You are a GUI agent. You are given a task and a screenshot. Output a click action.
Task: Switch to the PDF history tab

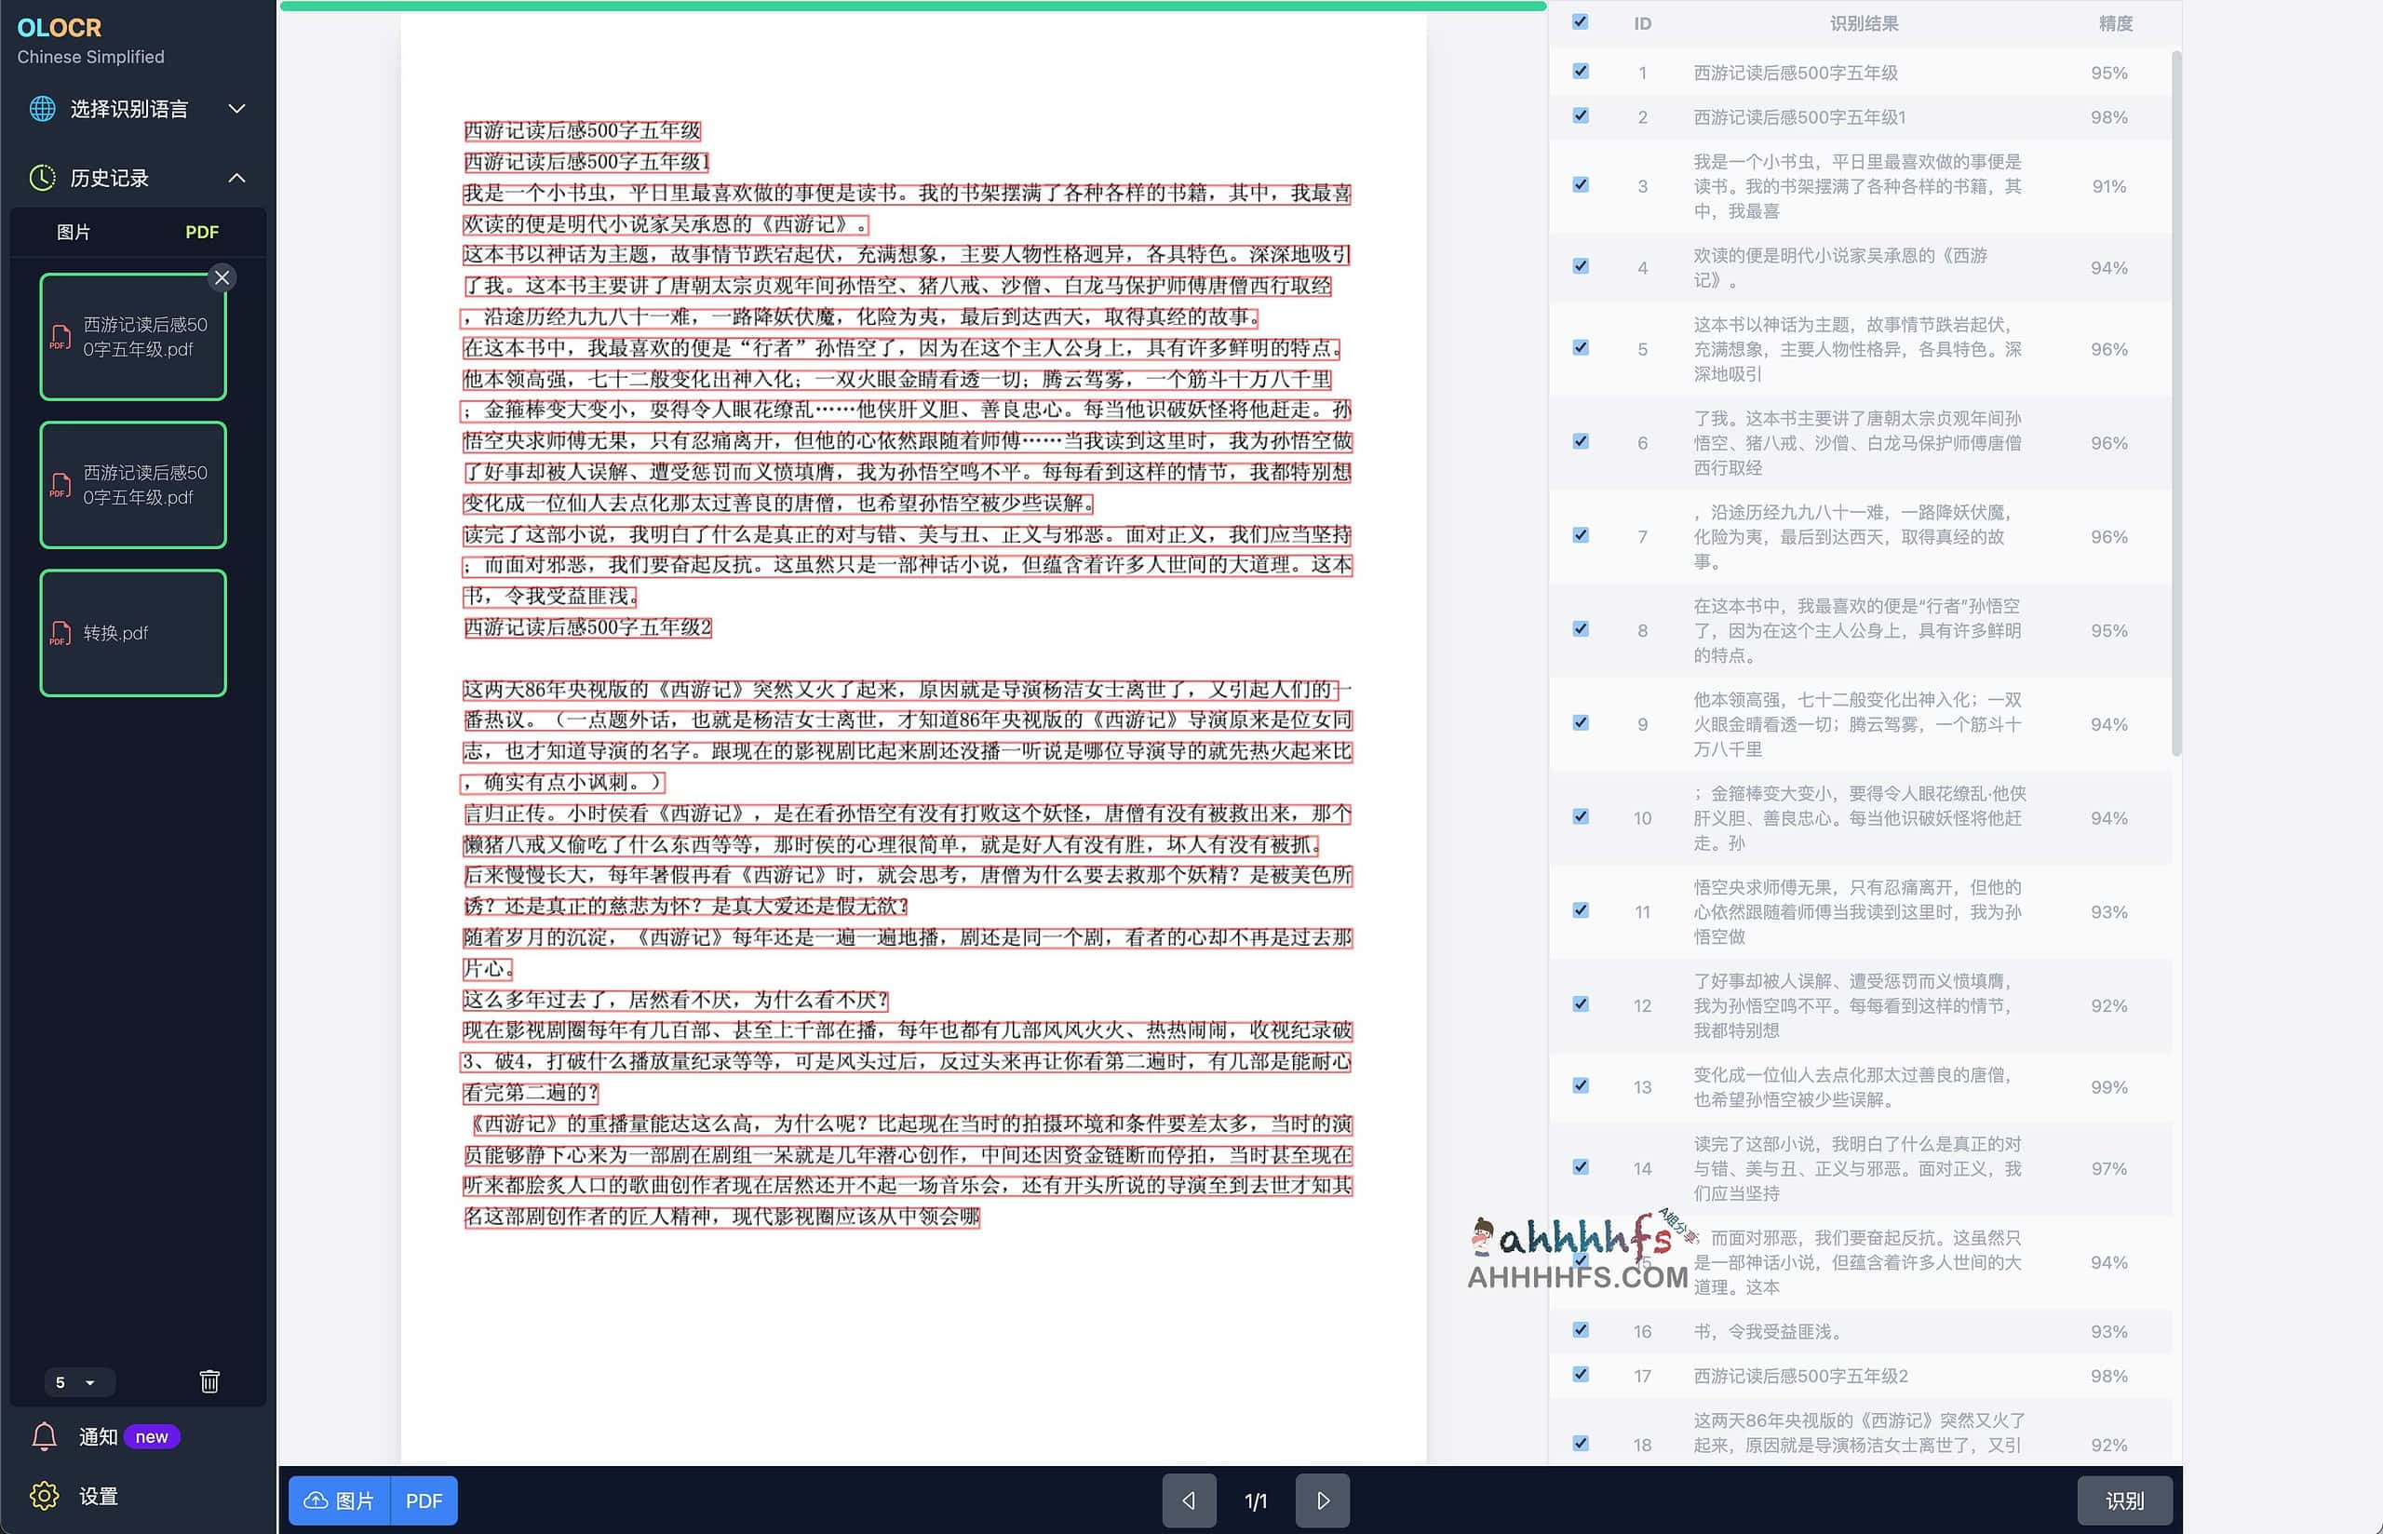tap(202, 232)
